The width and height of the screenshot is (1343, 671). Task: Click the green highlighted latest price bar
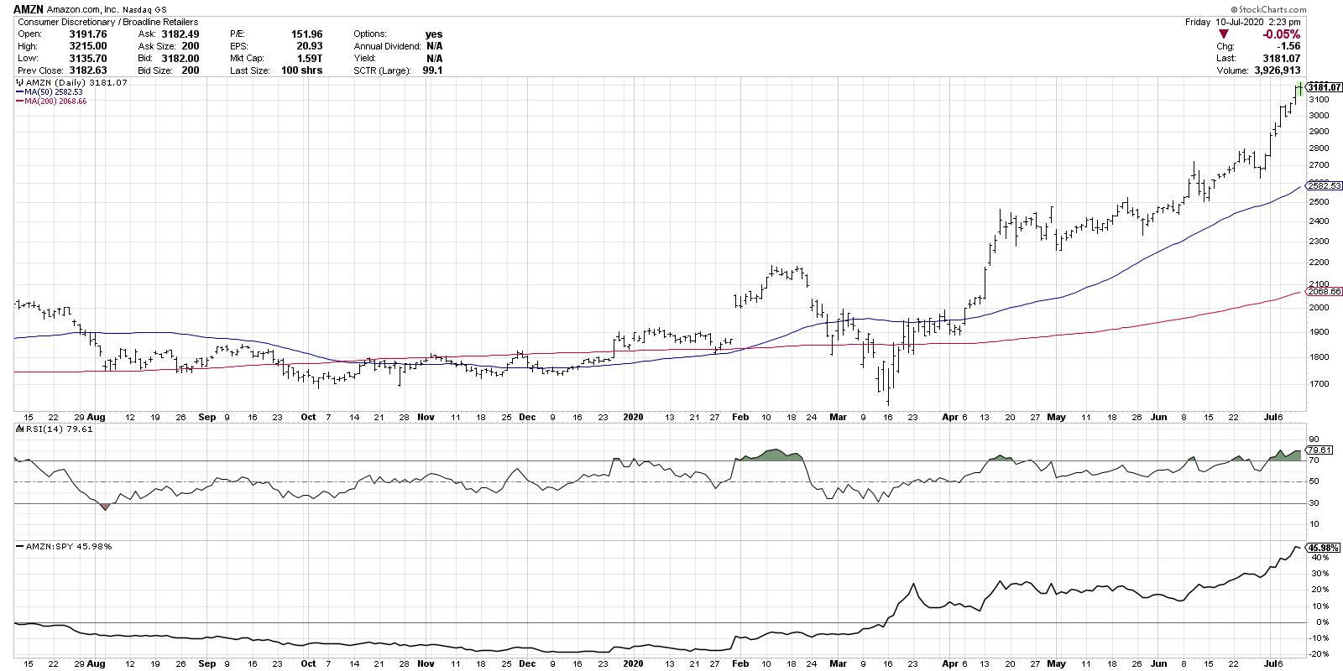click(1299, 88)
